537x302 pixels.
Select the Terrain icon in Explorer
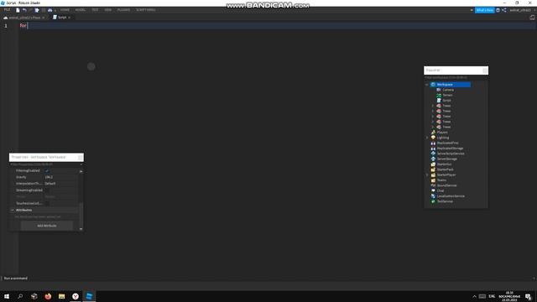[439, 95]
